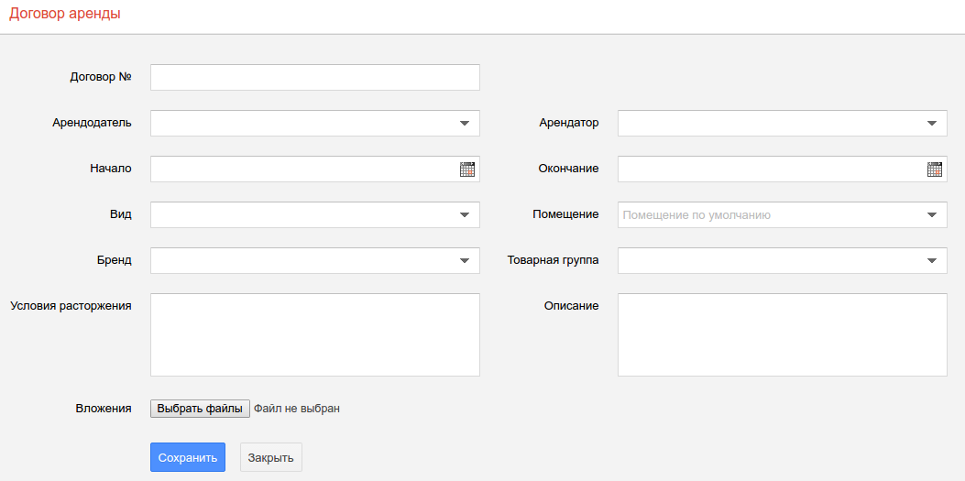The image size is (965, 481).
Task: Save the contract with Сохранить button
Action: click(x=187, y=458)
